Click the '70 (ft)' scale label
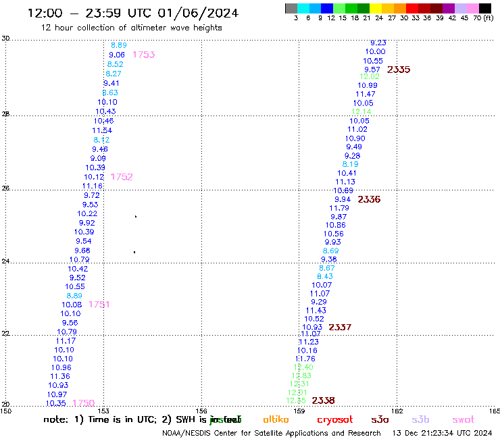Screen dimensions: 500x439 pyautogui.click(x=483, y=18)
